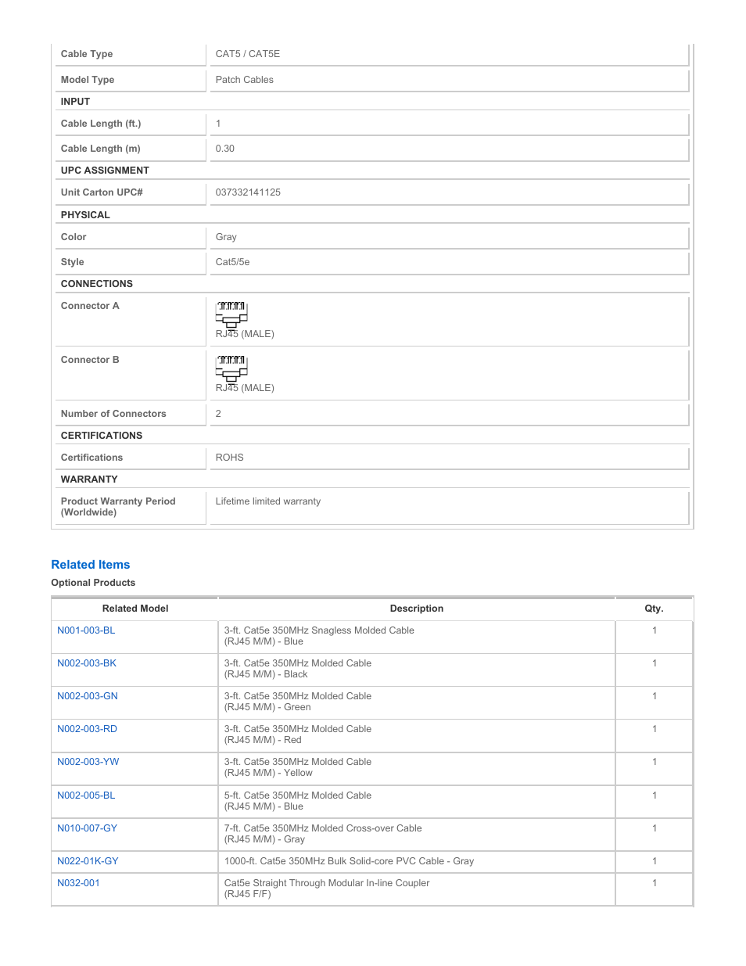Select the 3-ft. Molded Cable Green description
Viewport: 746px width, 966px height.
pos(298,702)
